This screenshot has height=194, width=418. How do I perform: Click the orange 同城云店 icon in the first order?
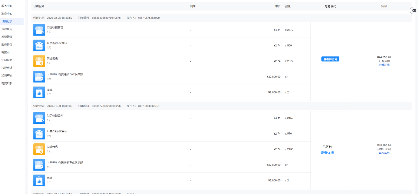39,61
